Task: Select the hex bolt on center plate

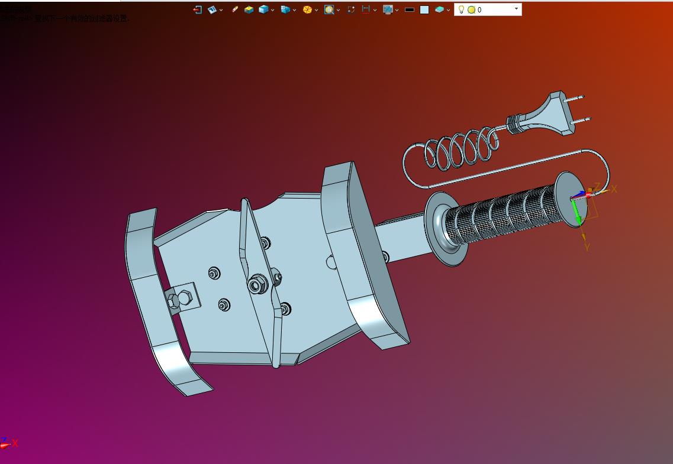Action: click(x=257, y=284)
